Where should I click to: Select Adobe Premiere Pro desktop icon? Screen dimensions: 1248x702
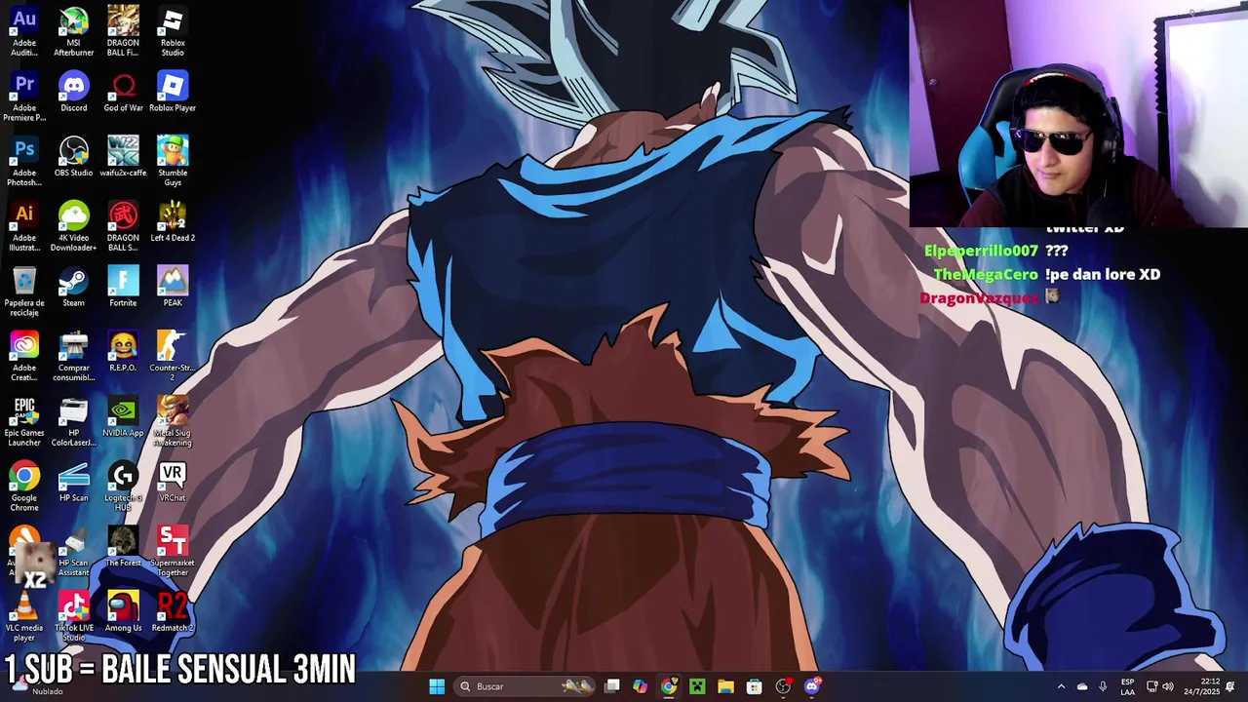pyautogui.click(x=24, y=97)
